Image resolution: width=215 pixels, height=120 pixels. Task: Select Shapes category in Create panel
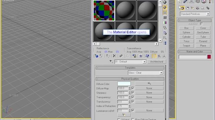[x=187, y=8]
